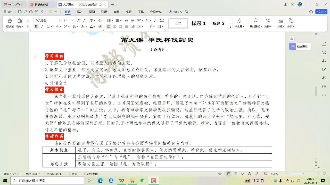Click the 缺失字体 warning in status bar
Screen dimensions: 330x185
(90, 174)
